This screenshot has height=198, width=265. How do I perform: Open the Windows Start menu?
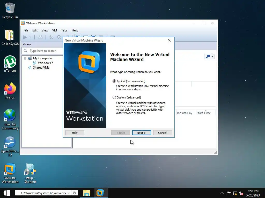7,193
